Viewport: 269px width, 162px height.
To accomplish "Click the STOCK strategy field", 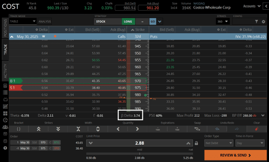I will click(x=108, y=22).
